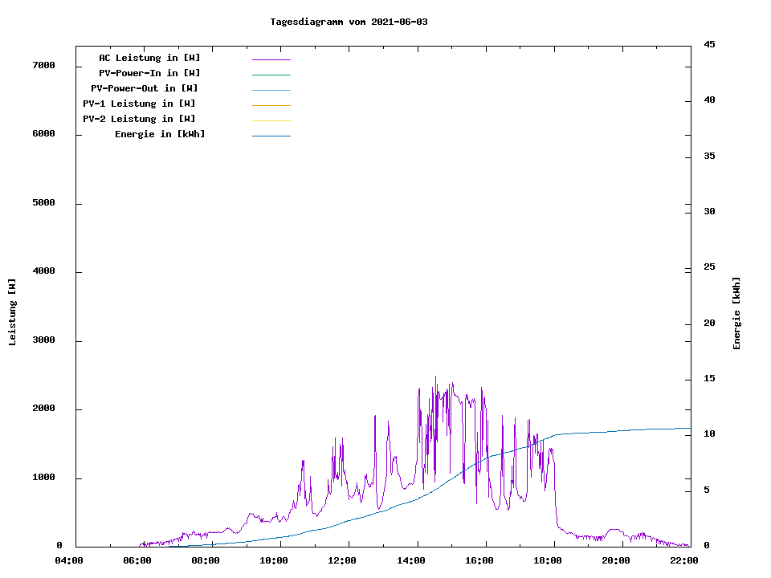Select the 3000 value on the power axis
The height and width of the screenshot is (578, 771).
tap(43, 340)
